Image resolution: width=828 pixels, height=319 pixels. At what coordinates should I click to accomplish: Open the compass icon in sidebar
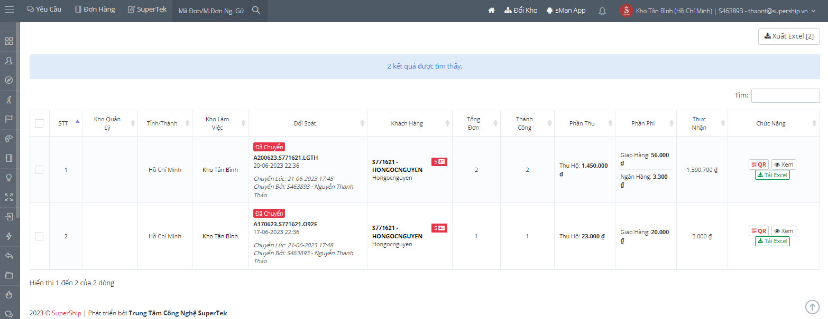point(9,80)
